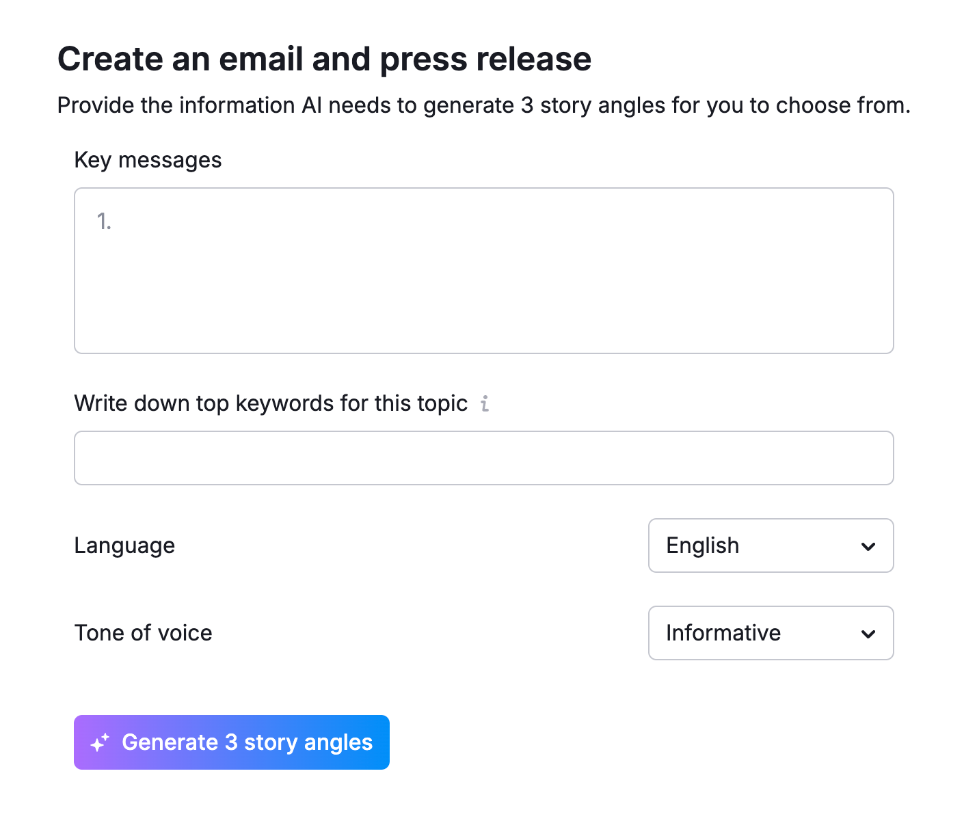Viewport: 964px width, 823px height.
Task: Click the 'Key messages' field label
Action: click(148, 160)
